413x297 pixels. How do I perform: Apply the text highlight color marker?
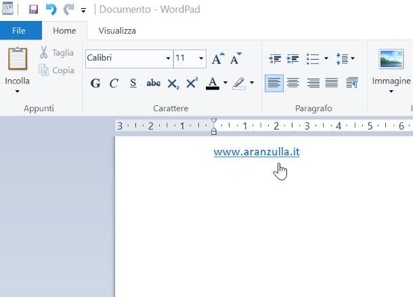239,83
